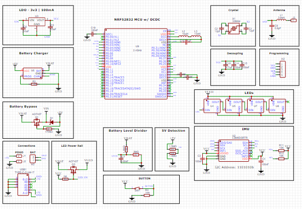
Task: Click the H2 programming header
Action: [282, 69]
